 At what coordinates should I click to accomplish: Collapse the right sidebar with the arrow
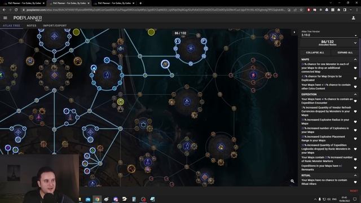pos(294,32)
